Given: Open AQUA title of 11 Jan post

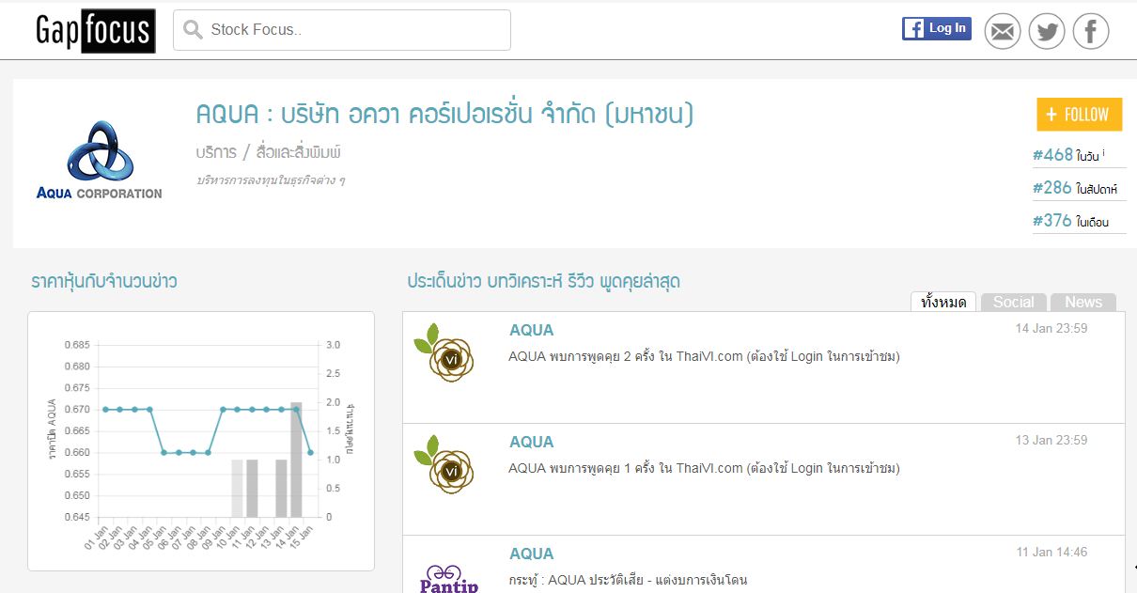Looking at the screenshot, I should [x=531, y=554].
